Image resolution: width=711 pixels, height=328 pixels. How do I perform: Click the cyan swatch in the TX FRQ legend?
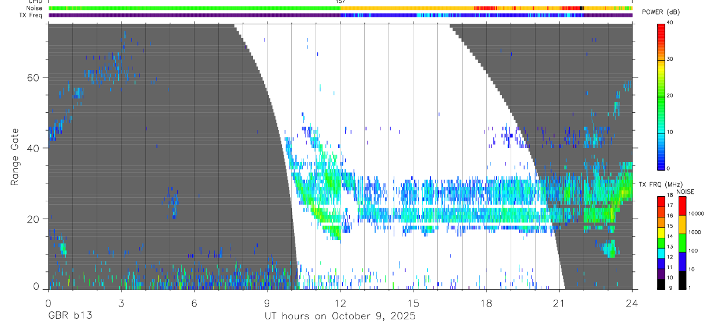(x=661, y=253)
